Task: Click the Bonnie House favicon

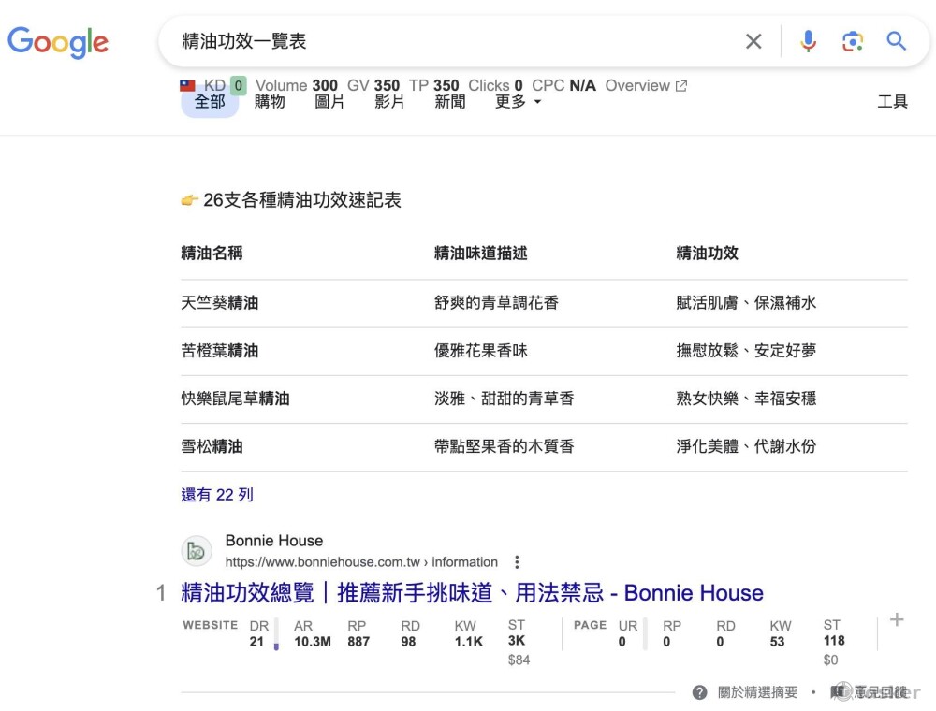Action: pos(197,552)
